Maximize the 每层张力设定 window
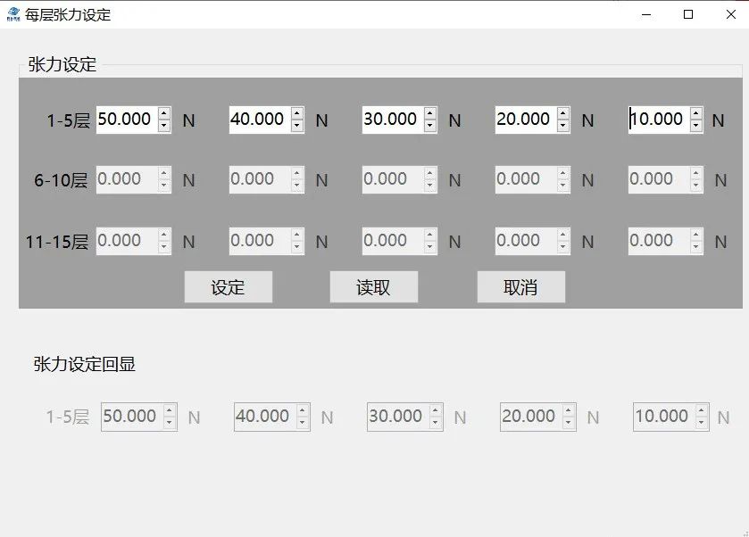This screenshot has height=537, width=749. pyautogui.click(x=688, y=15)
